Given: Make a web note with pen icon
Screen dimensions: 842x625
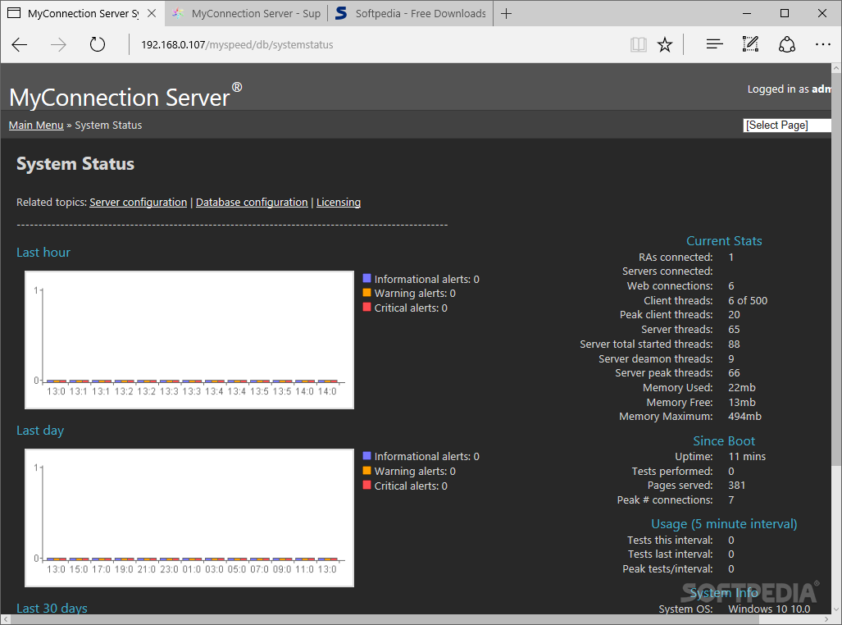Looking at the screenshot, I should pos(750,44).
